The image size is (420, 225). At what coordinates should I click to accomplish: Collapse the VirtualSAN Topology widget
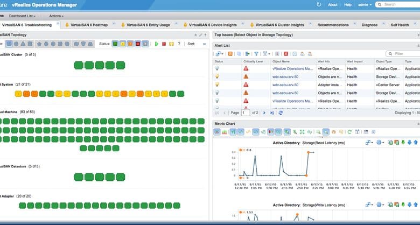(x=195, y=35)
